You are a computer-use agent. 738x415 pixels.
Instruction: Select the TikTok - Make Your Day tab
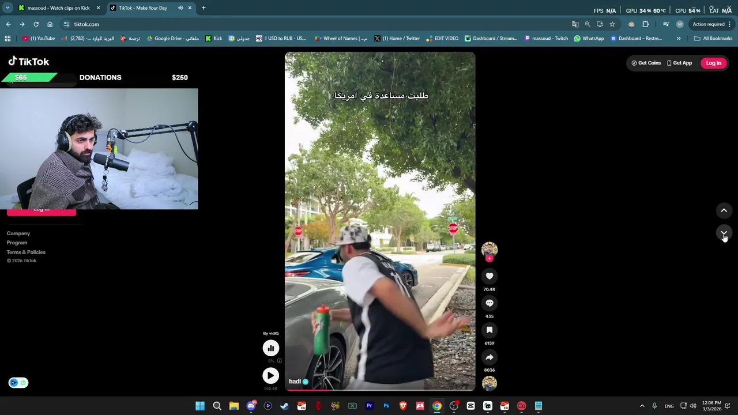143,8
